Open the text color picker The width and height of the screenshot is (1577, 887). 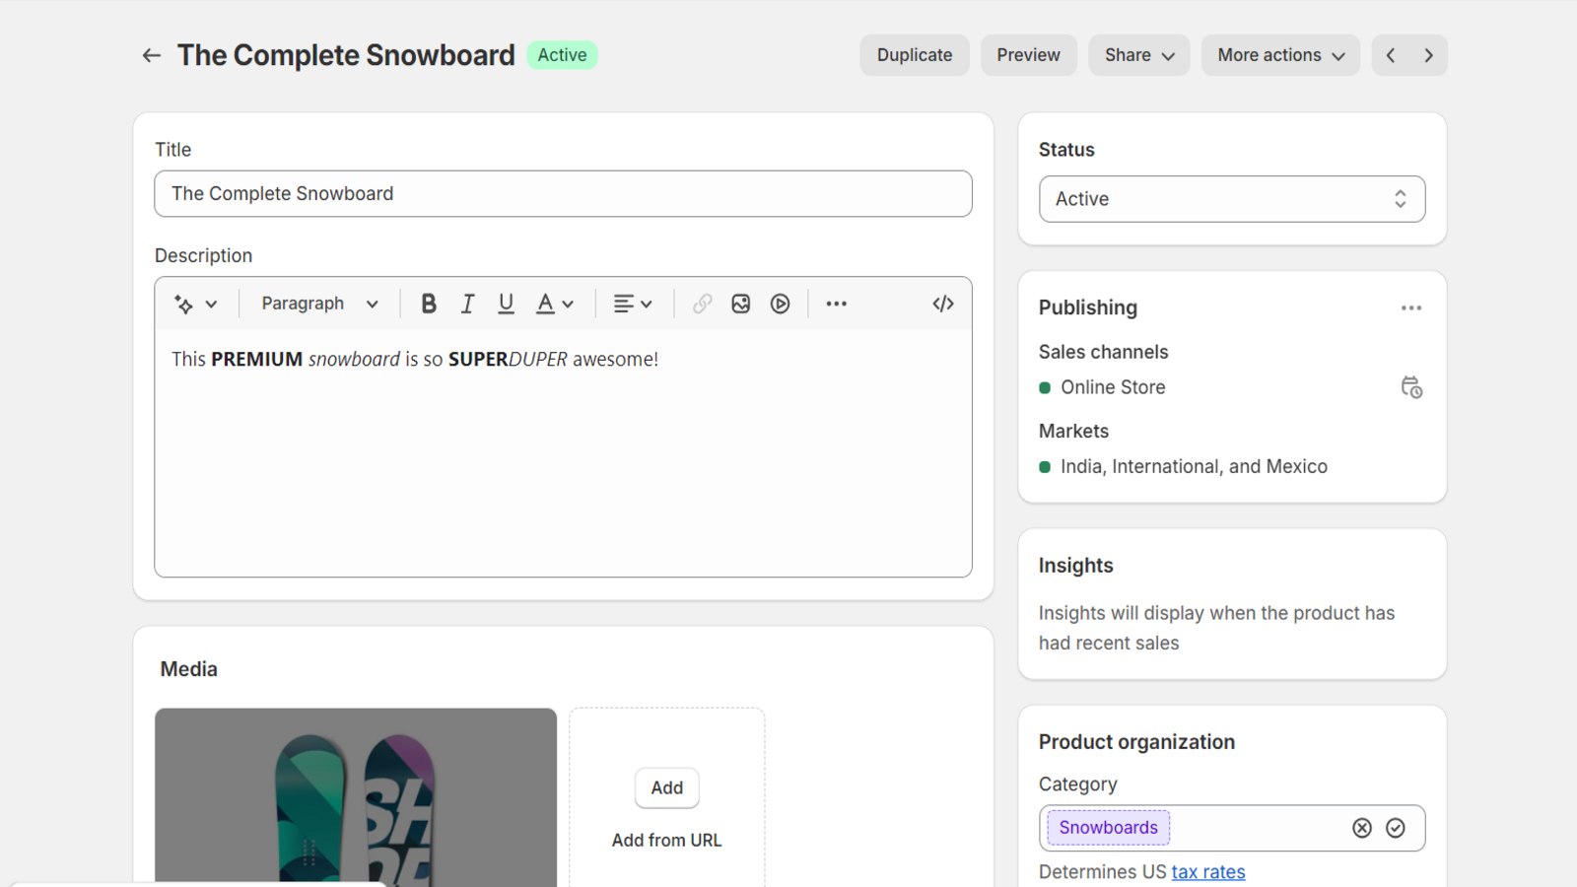(x=554, y=304)
